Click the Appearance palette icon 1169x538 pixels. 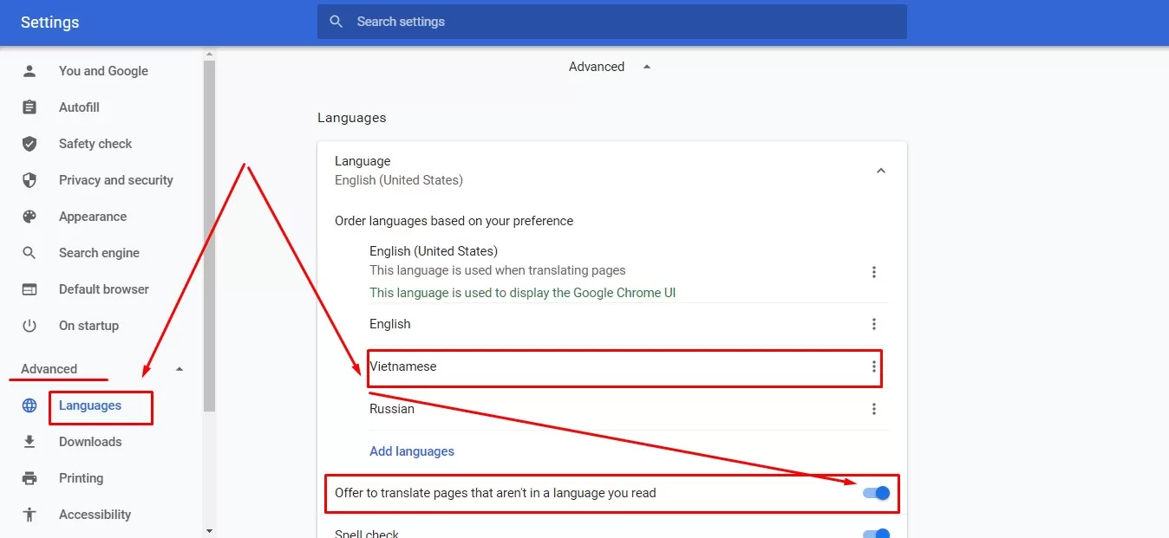(x=29, y=217)
